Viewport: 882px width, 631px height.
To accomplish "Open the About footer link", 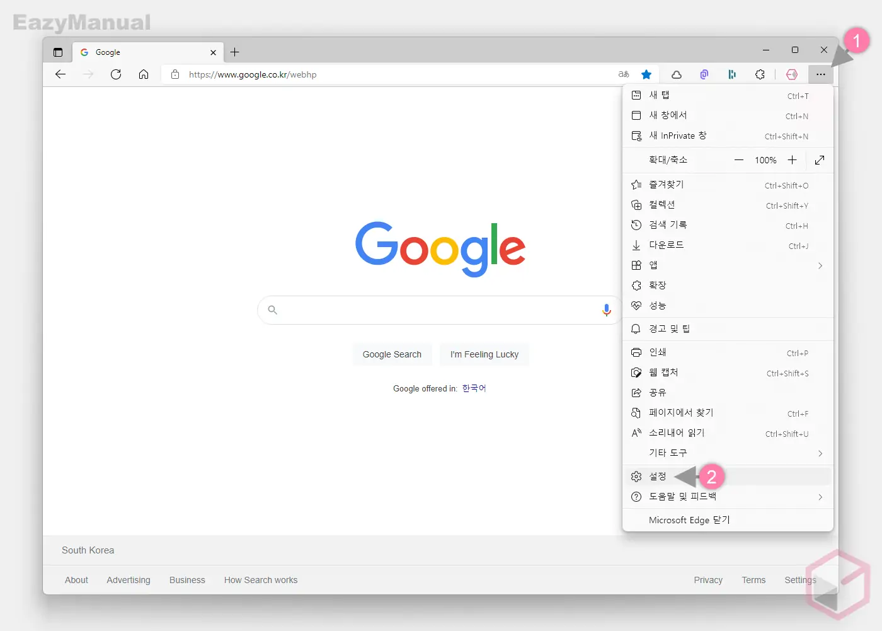I will (x=76, y=580).
